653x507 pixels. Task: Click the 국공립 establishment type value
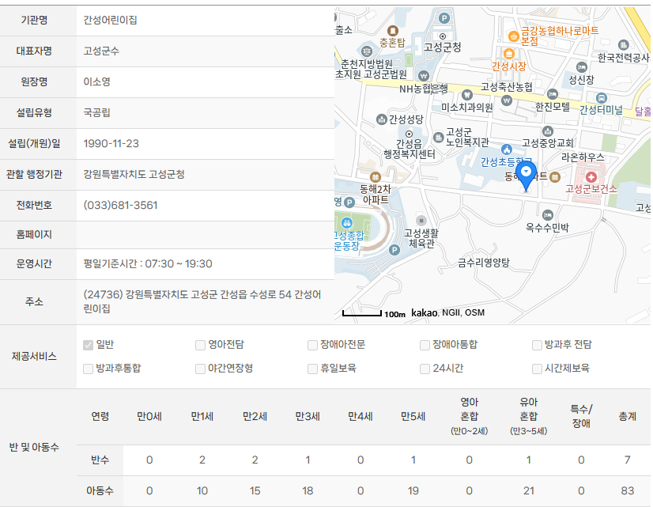(97, 112)
